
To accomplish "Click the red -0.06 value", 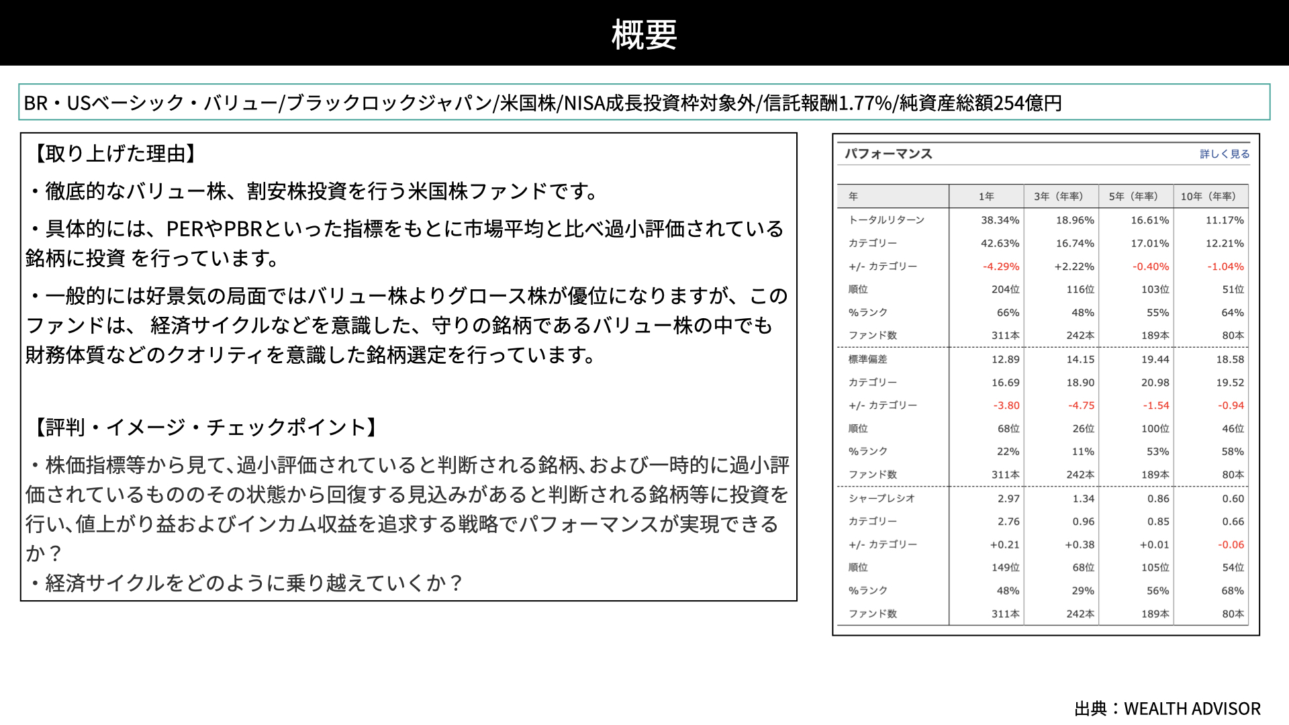I will click(x=1231, y=544).
